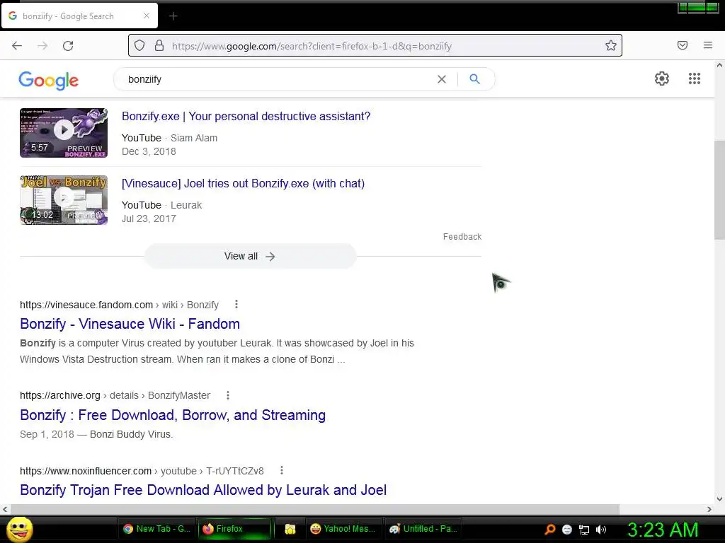The image size is (725, 543).
Task: Close the bonziify Google Search tab
Action: (x=146, y=16)
